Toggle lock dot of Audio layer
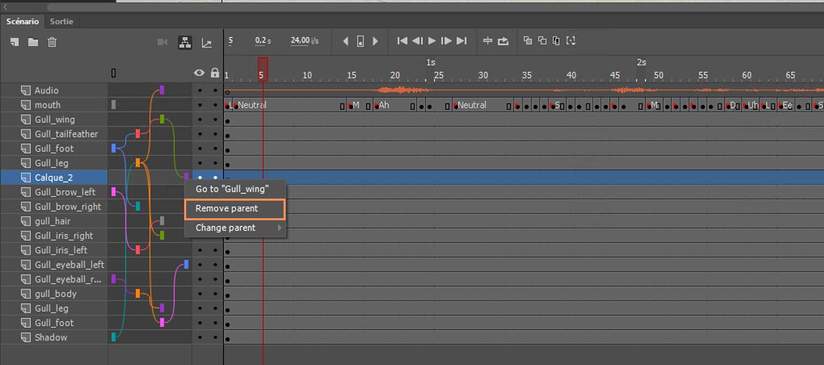824x365 pixels. tap(215, 90)
